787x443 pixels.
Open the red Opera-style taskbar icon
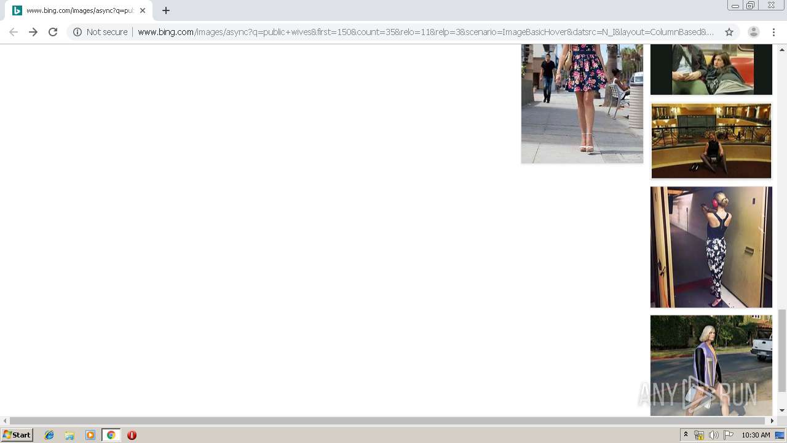(132, 435)
